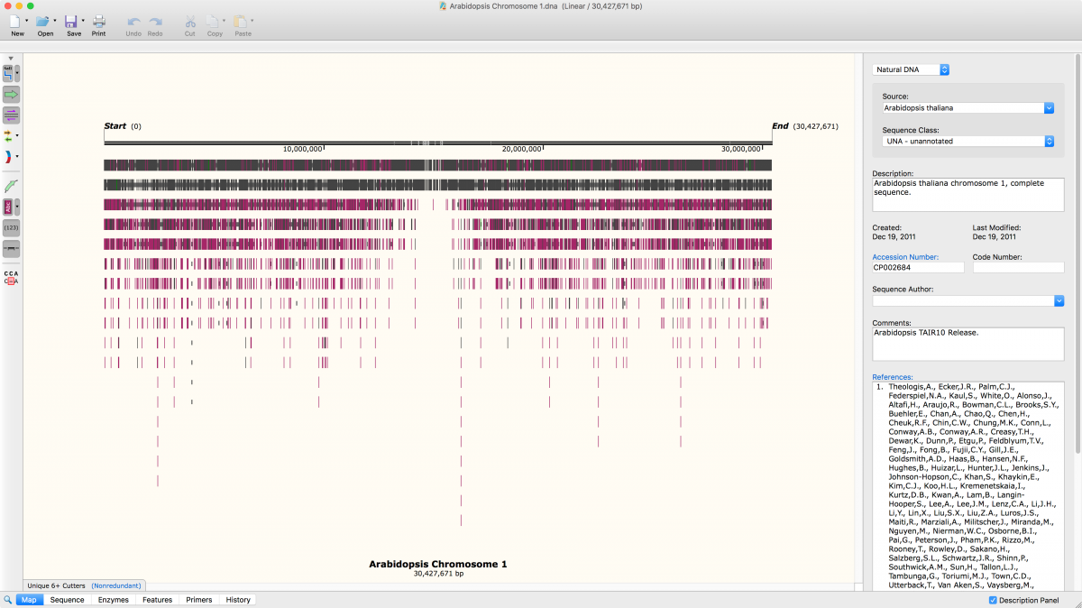Click the 20,000,000 ruler tick label
The image size is (1082, 608).
(521, 149)
